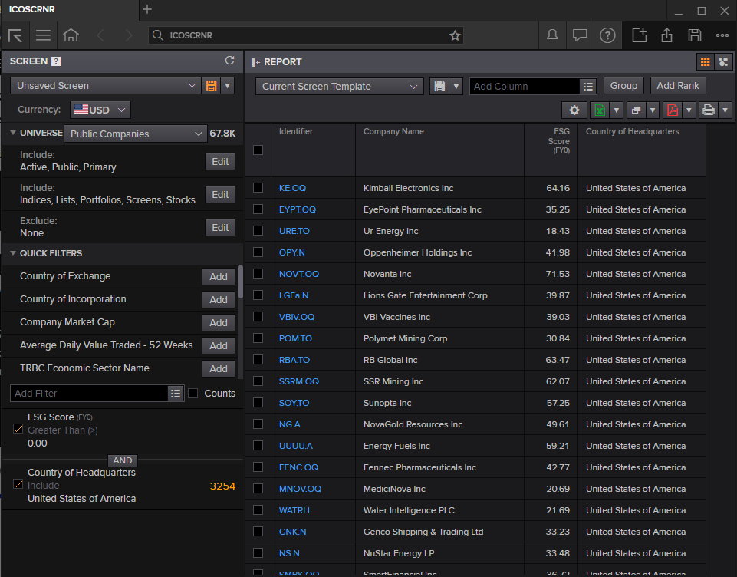Uncheck the Country of Headquarters Include filter
This screenshot has width=737, height=577.
click(18, 484)
